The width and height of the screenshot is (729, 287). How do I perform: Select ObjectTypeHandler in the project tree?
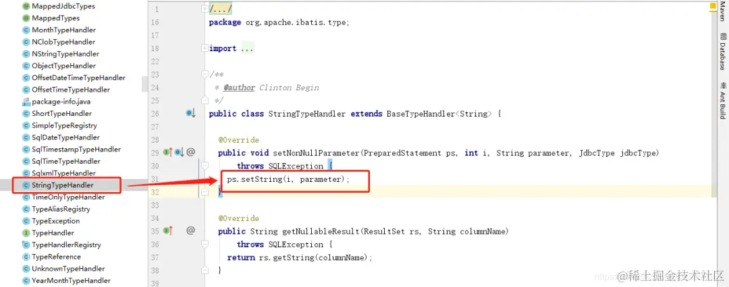click(x=63, y=66)
